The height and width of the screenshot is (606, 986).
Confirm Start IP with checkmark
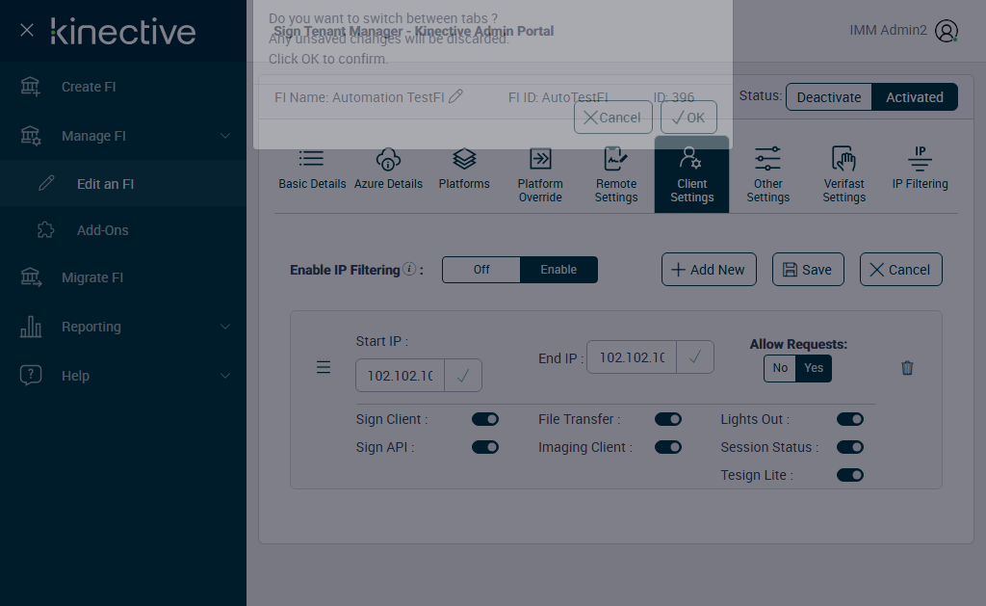pyautogui.click(x=463, y=376)
